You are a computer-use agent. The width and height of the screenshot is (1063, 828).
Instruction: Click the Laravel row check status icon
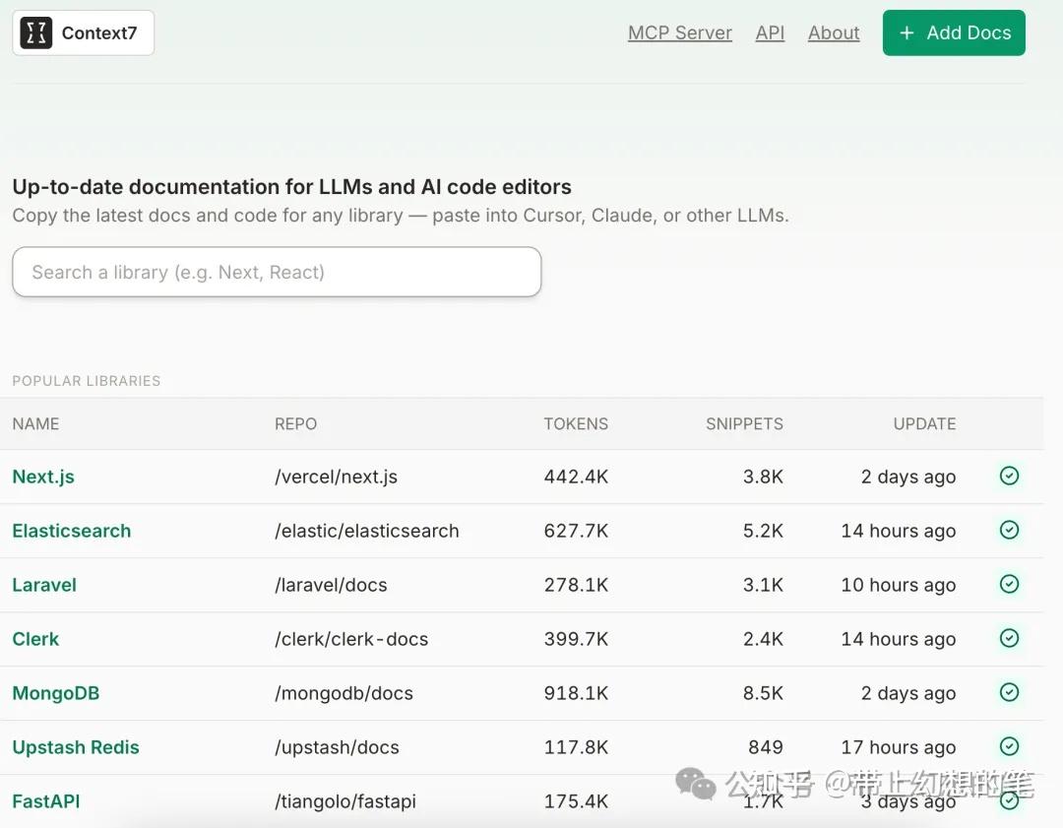point(1009,584)
